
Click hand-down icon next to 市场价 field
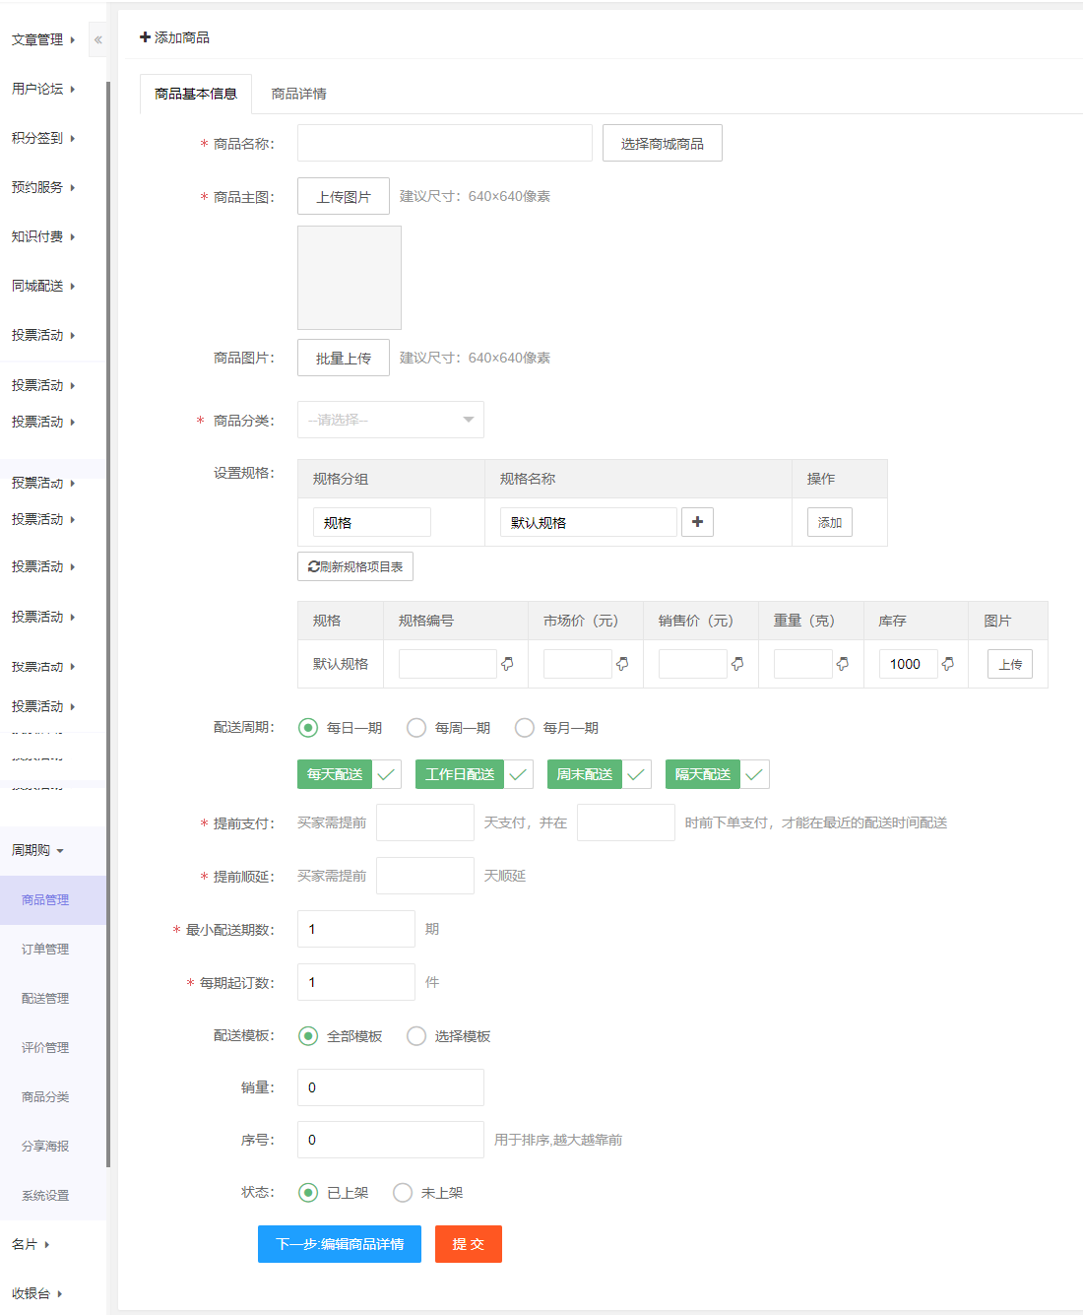click(x=622, y=664)
